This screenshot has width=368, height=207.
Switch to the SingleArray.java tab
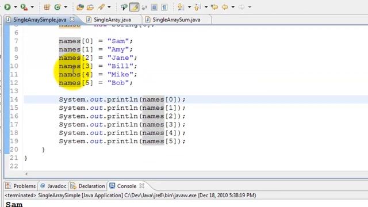112,20
